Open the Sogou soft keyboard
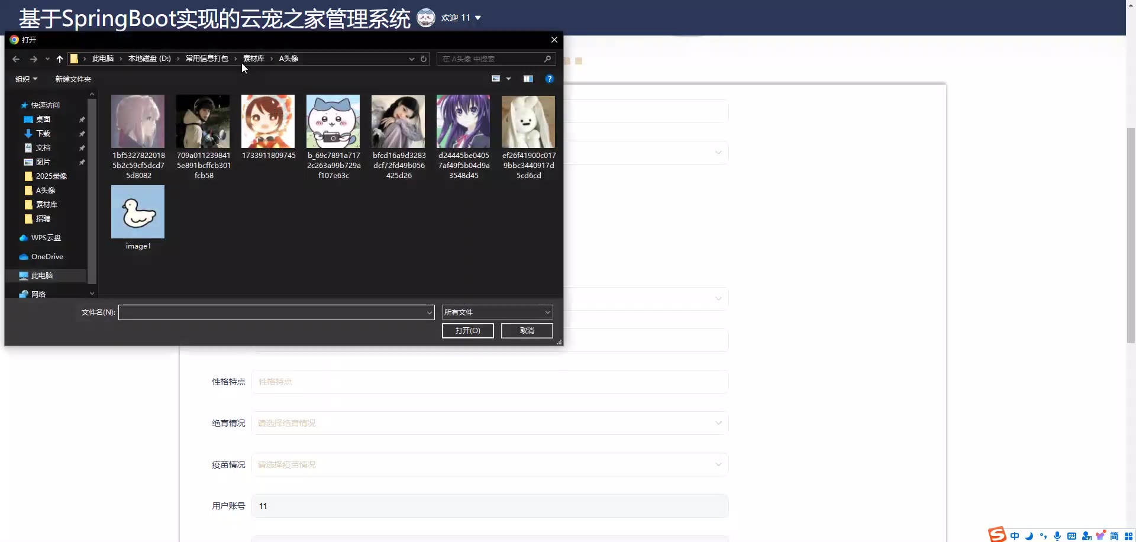 coord(1072,536)
